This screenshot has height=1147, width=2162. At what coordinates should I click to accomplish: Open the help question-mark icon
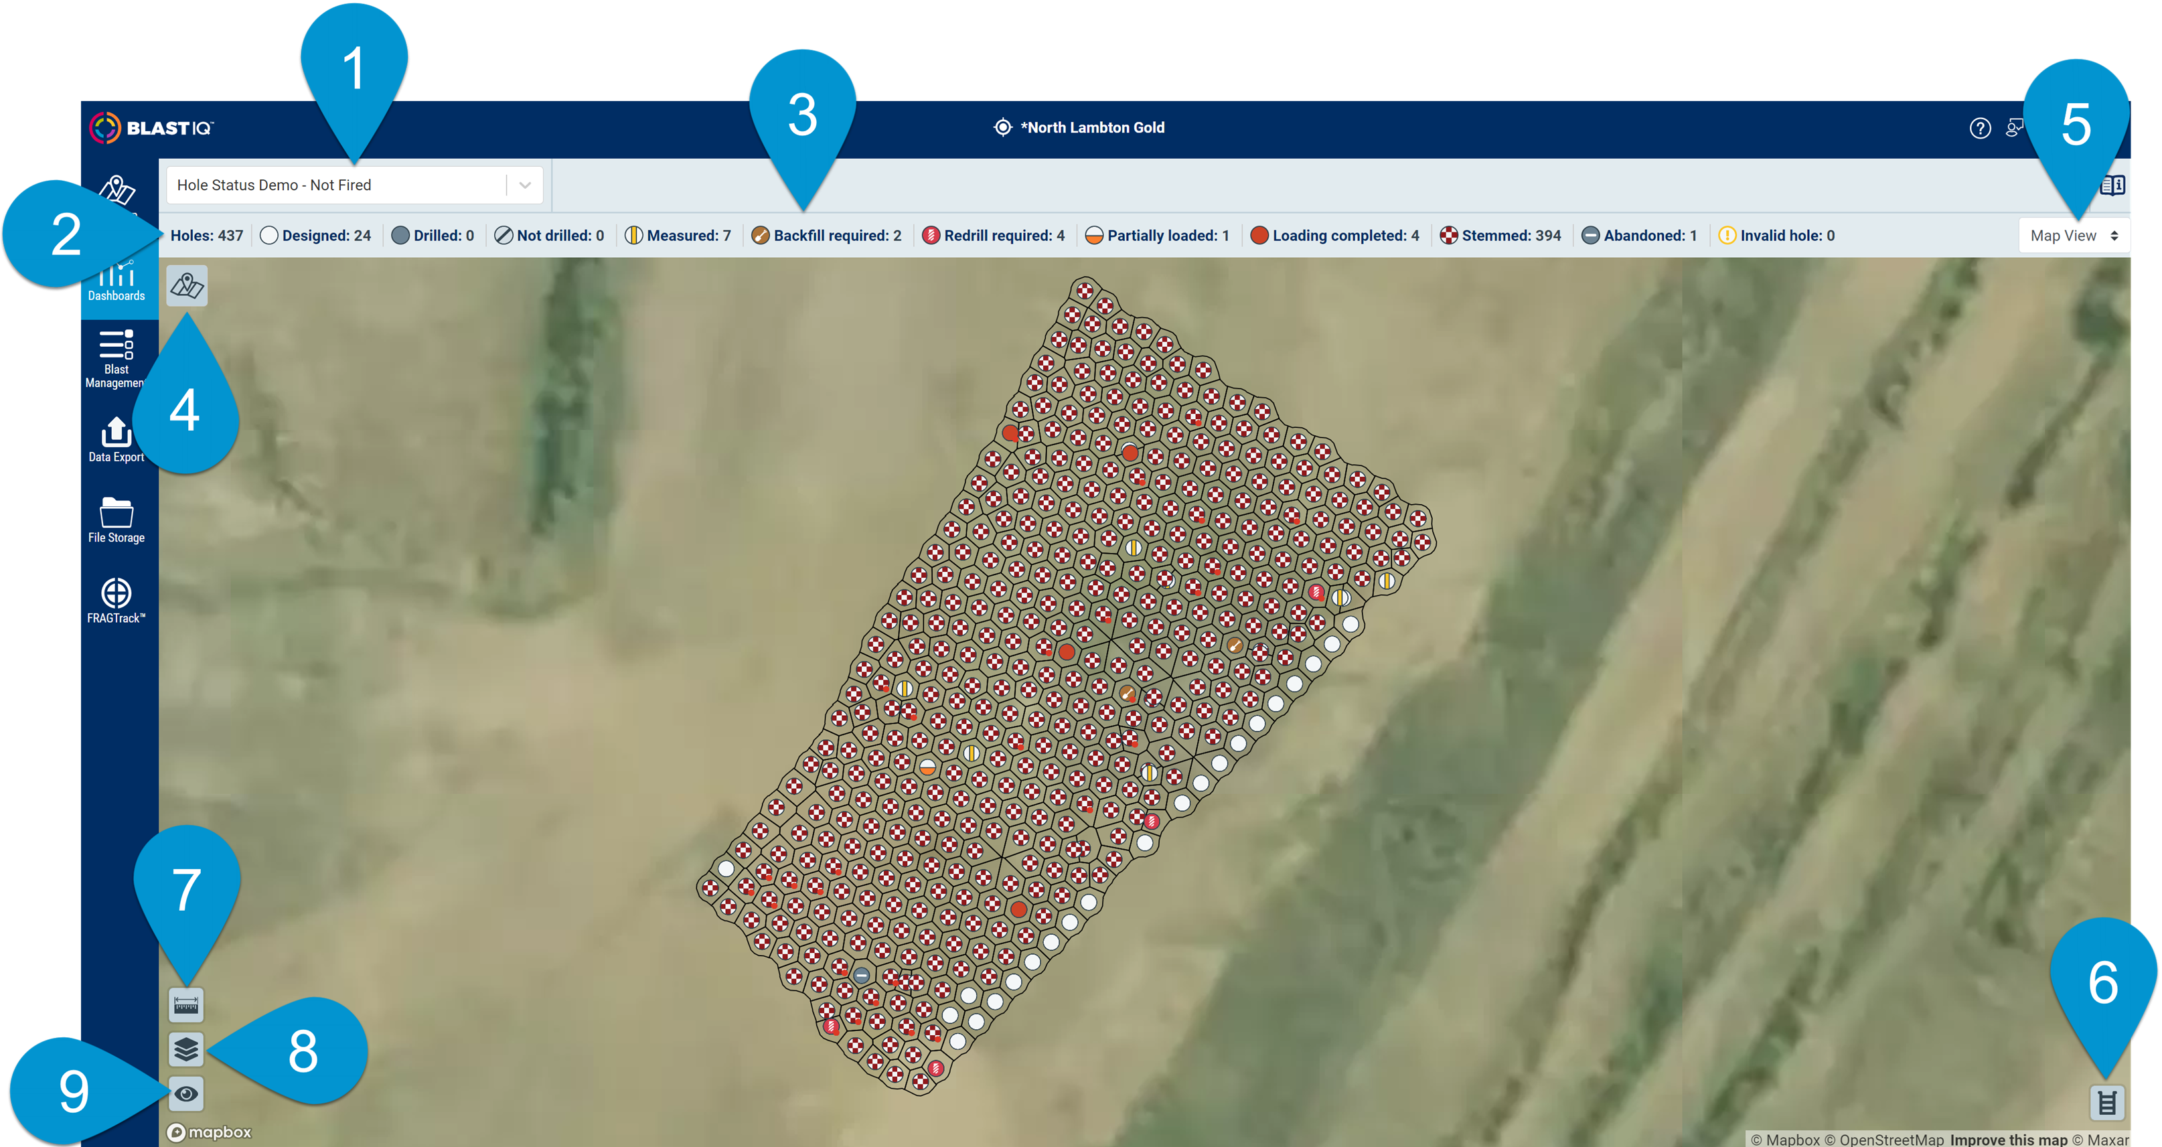1980,129
